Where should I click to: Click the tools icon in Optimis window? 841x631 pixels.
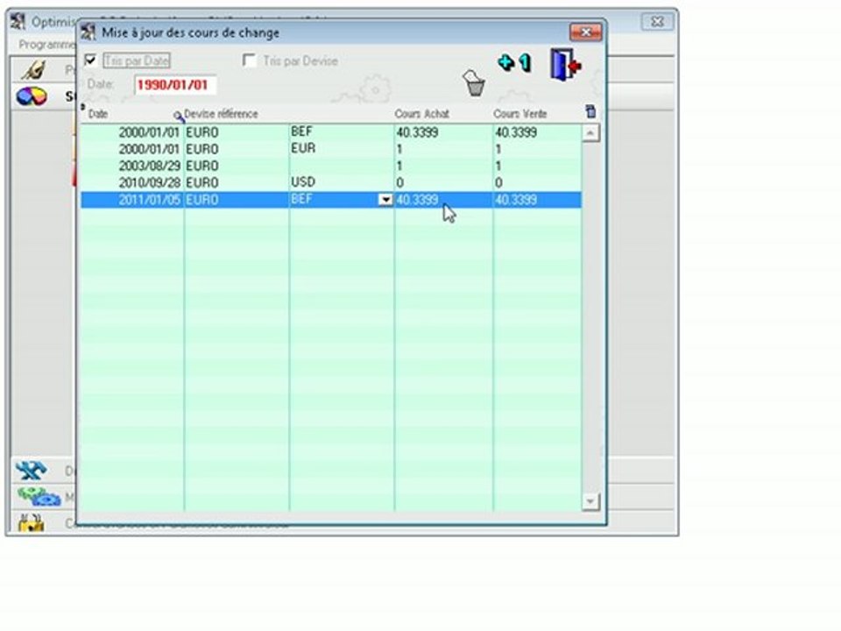[31, 471]
